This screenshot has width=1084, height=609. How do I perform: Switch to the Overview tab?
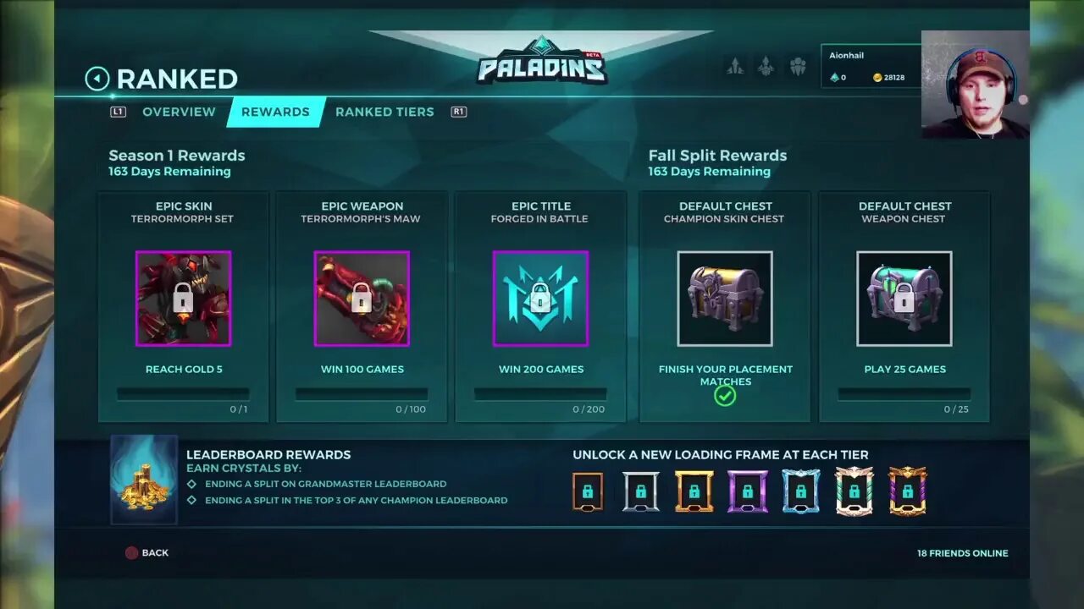coord(179,112)
